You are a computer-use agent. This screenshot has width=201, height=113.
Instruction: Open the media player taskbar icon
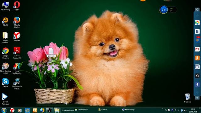19,110
